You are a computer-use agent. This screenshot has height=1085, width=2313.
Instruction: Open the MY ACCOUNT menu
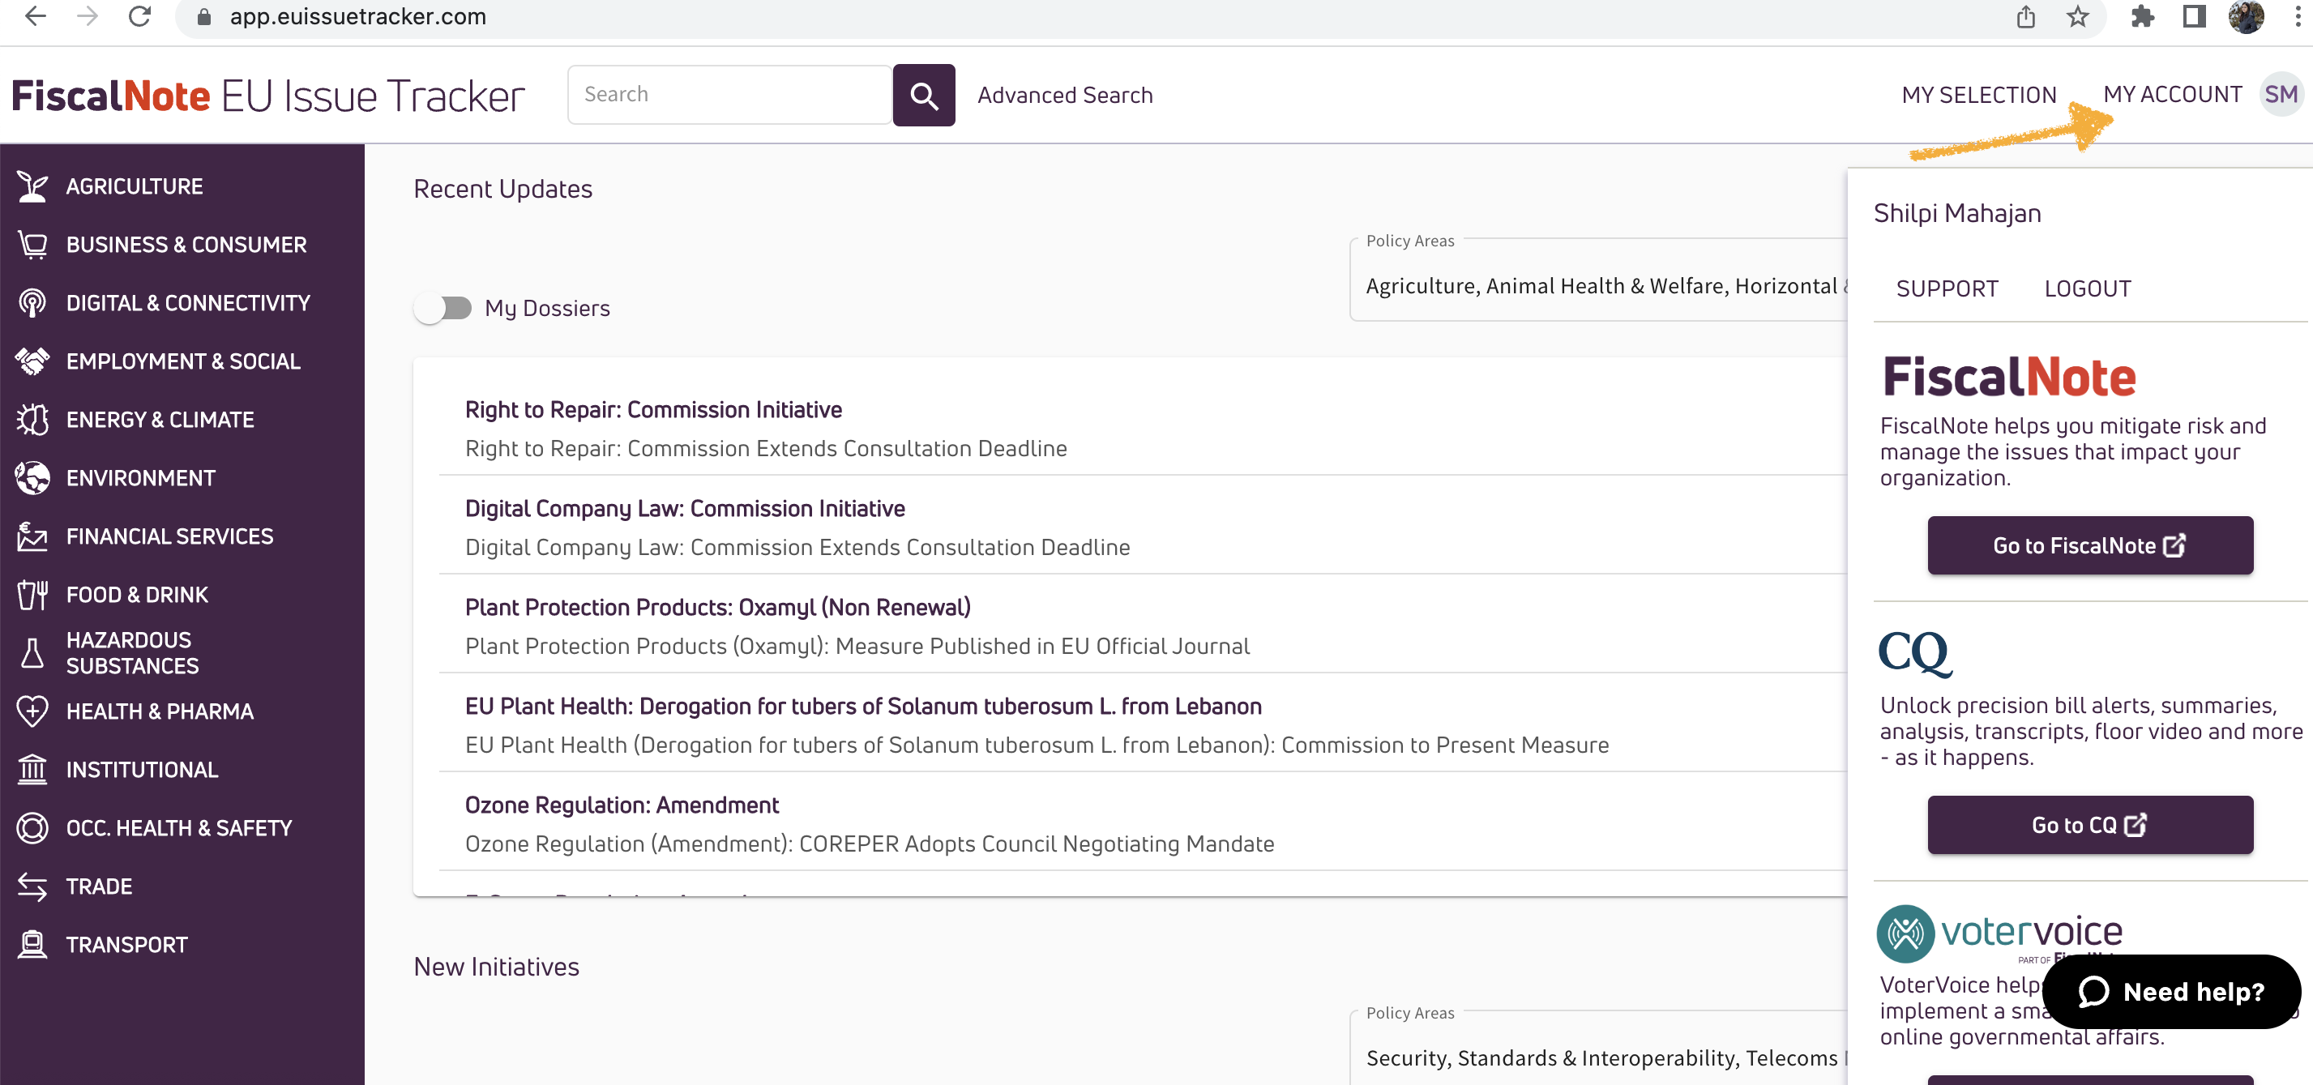[x=2172, y=94]
